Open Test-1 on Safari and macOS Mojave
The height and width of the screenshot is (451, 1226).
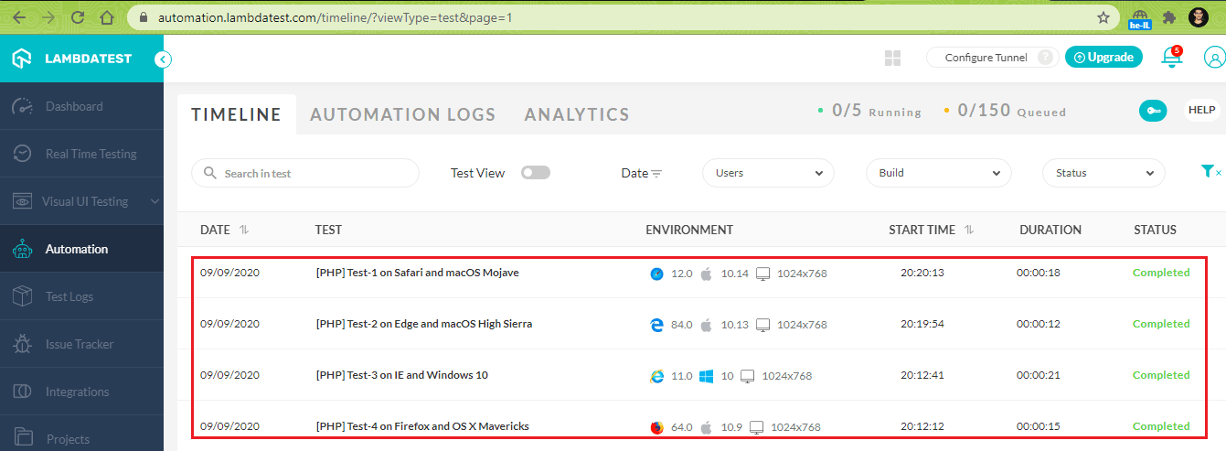pos(417,273)
